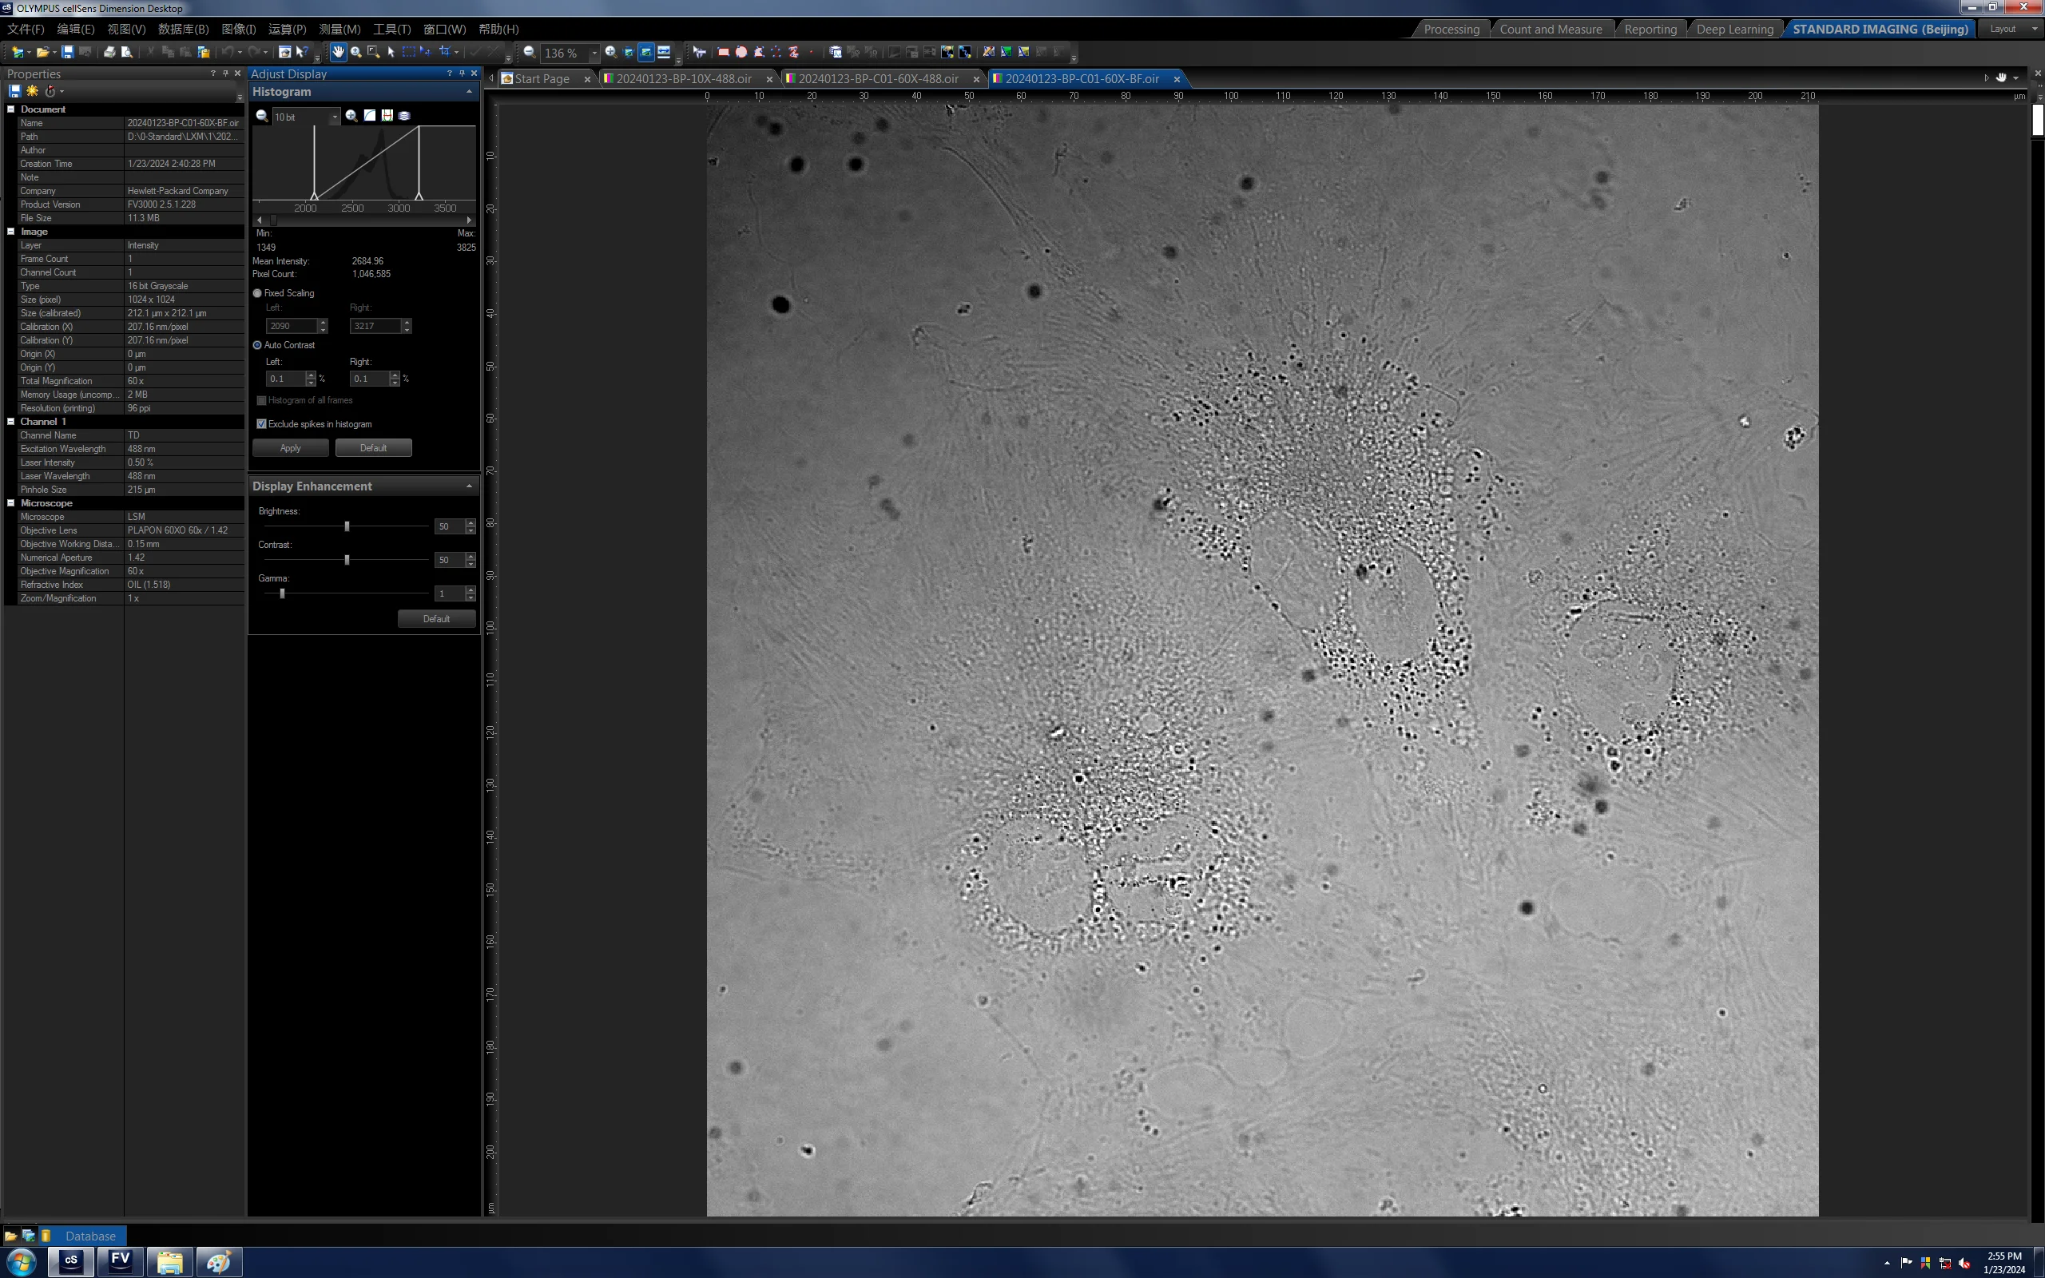The image size is (2045, 1278).
Task: Open the Count and Measure layout
Action: [x=1551, y=29]
